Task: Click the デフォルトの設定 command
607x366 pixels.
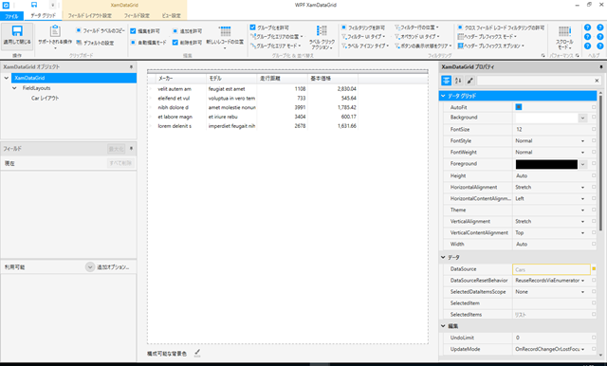Action: (95, 43)
